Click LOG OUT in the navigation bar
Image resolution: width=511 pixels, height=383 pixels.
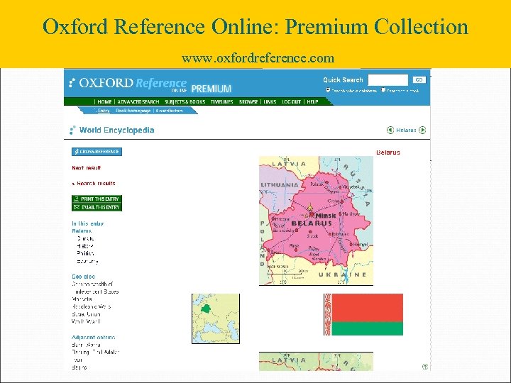pyautogui.click(x=291, y=101)
